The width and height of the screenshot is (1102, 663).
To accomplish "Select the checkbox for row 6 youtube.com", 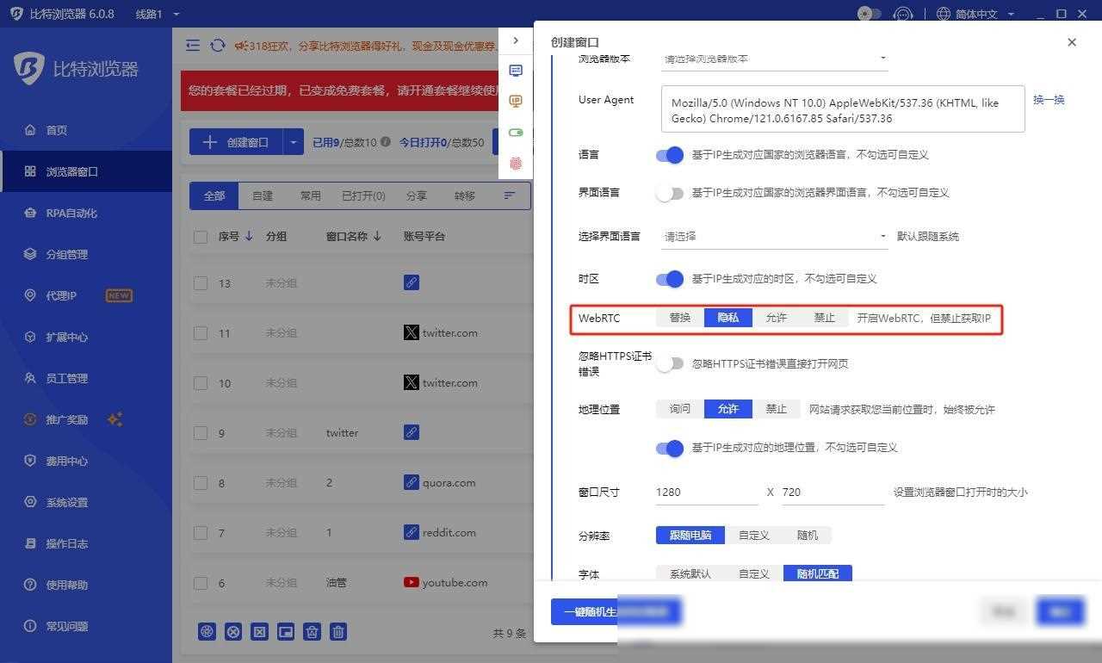I will 201,582.
